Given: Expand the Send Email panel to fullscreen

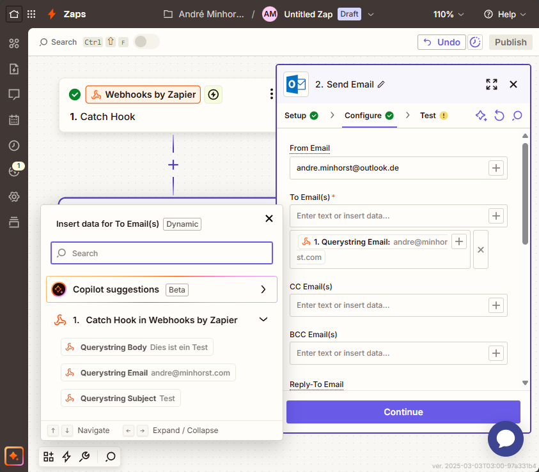Looking at the screenshot, I should [x=491, y=84].
